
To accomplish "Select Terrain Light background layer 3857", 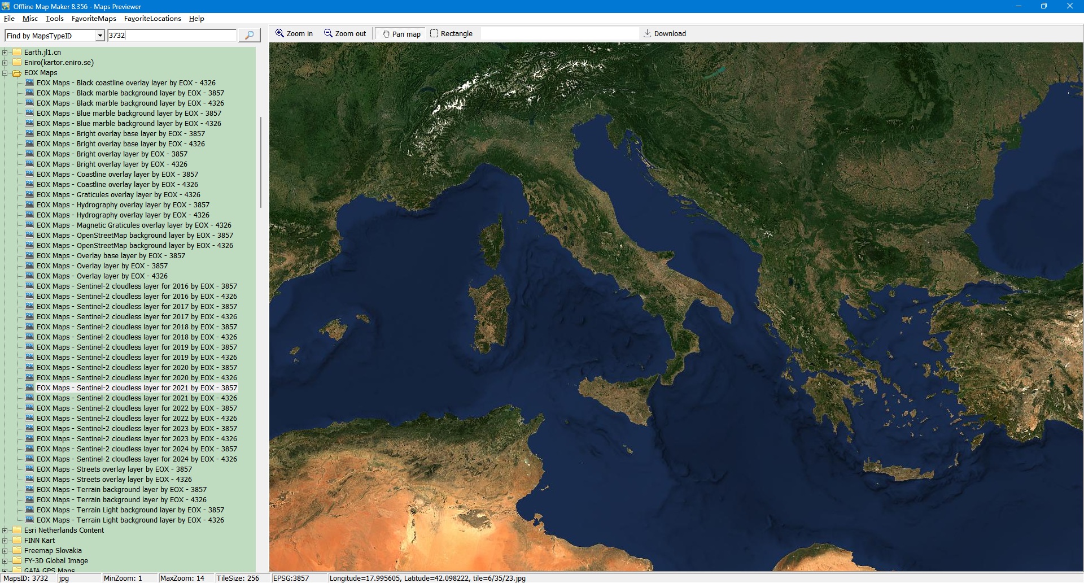I will 130,510.
